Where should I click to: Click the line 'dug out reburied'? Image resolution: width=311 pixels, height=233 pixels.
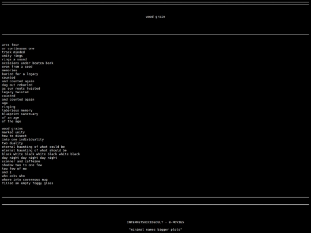(17, 85)
